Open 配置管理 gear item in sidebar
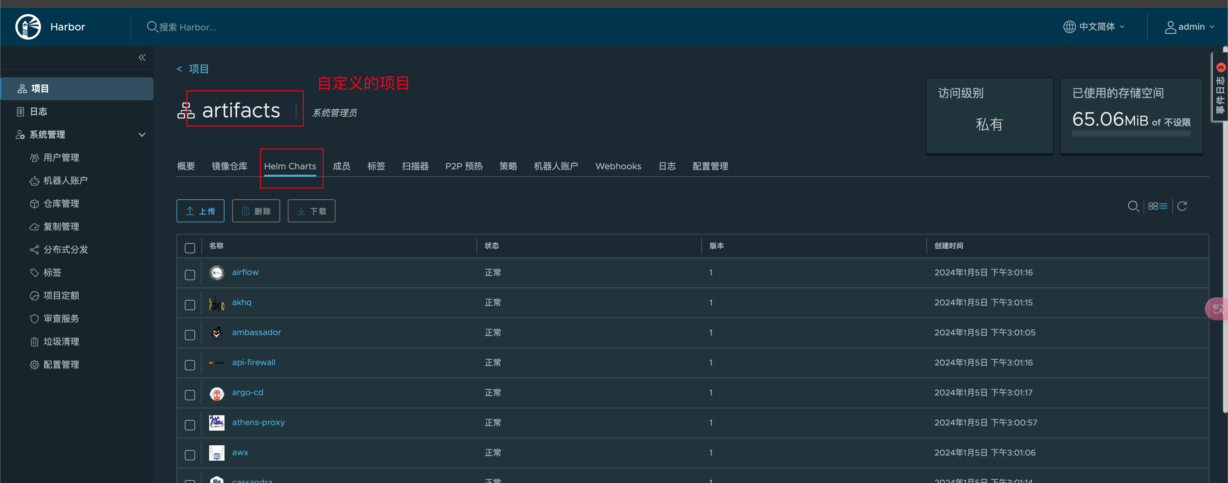 coord(60,364)
